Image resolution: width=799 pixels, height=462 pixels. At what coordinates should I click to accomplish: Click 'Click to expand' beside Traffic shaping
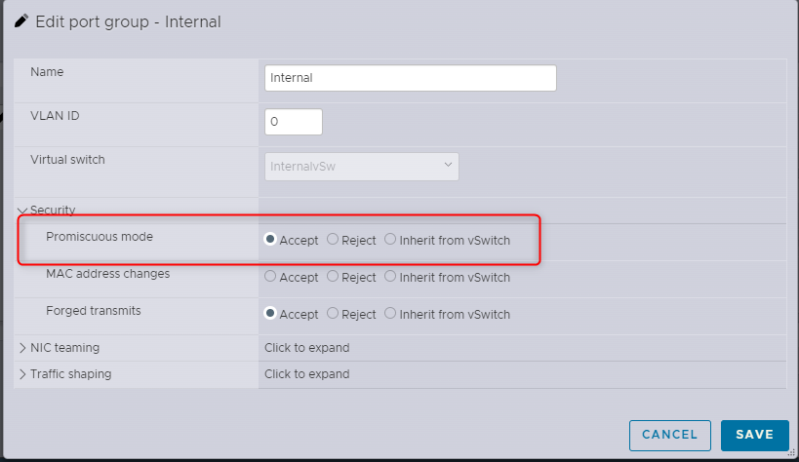[x=306, y=374]
